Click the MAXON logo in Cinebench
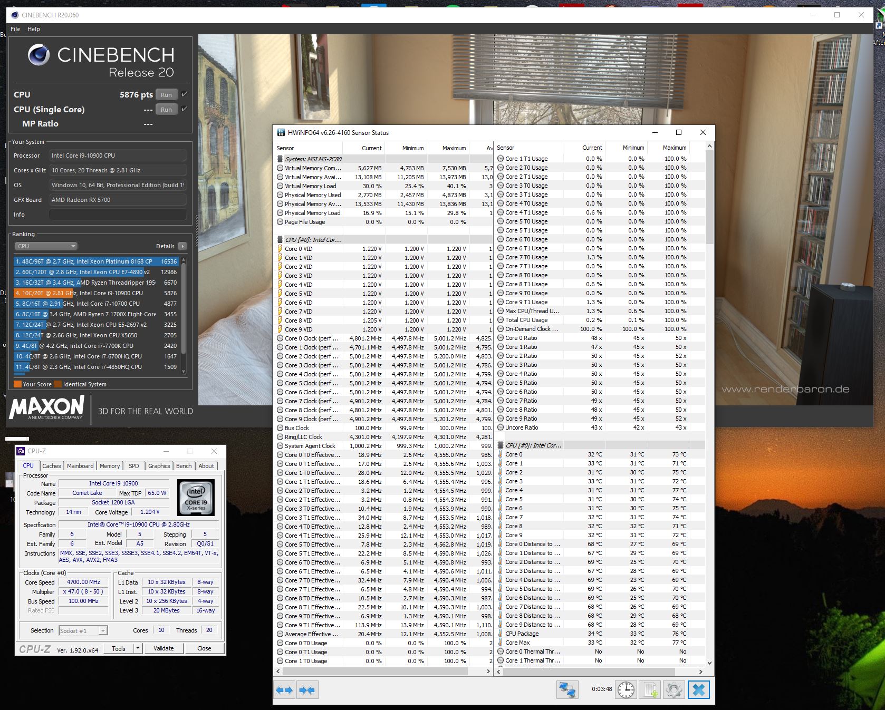The height and width of the screenshot is (710, 885). [x=47, y=407]
